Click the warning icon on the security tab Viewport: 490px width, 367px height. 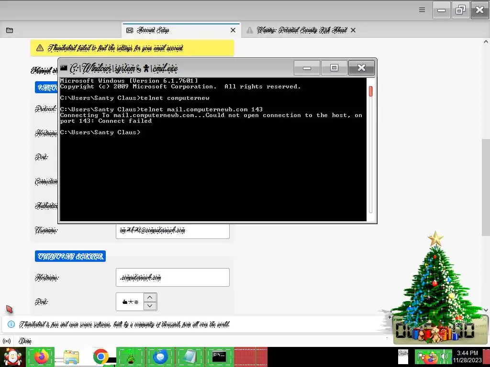pyautogui.click(x=250, y=30)
